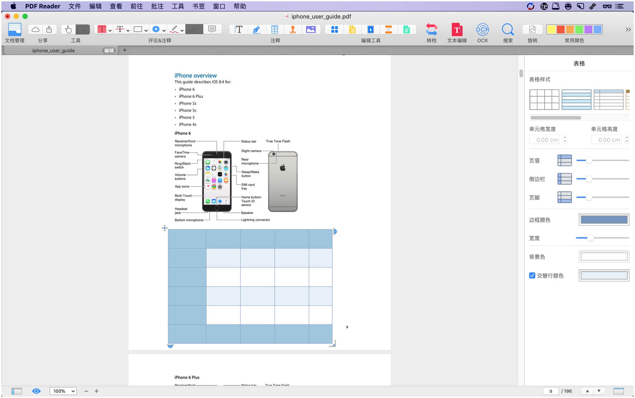
Task: Add a new tab with plus button
Action: pyautogui.click(x=125, y=50)
